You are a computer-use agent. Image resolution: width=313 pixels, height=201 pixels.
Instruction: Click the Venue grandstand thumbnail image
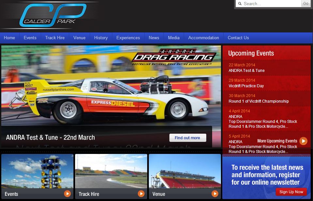(x=185, y=171)
